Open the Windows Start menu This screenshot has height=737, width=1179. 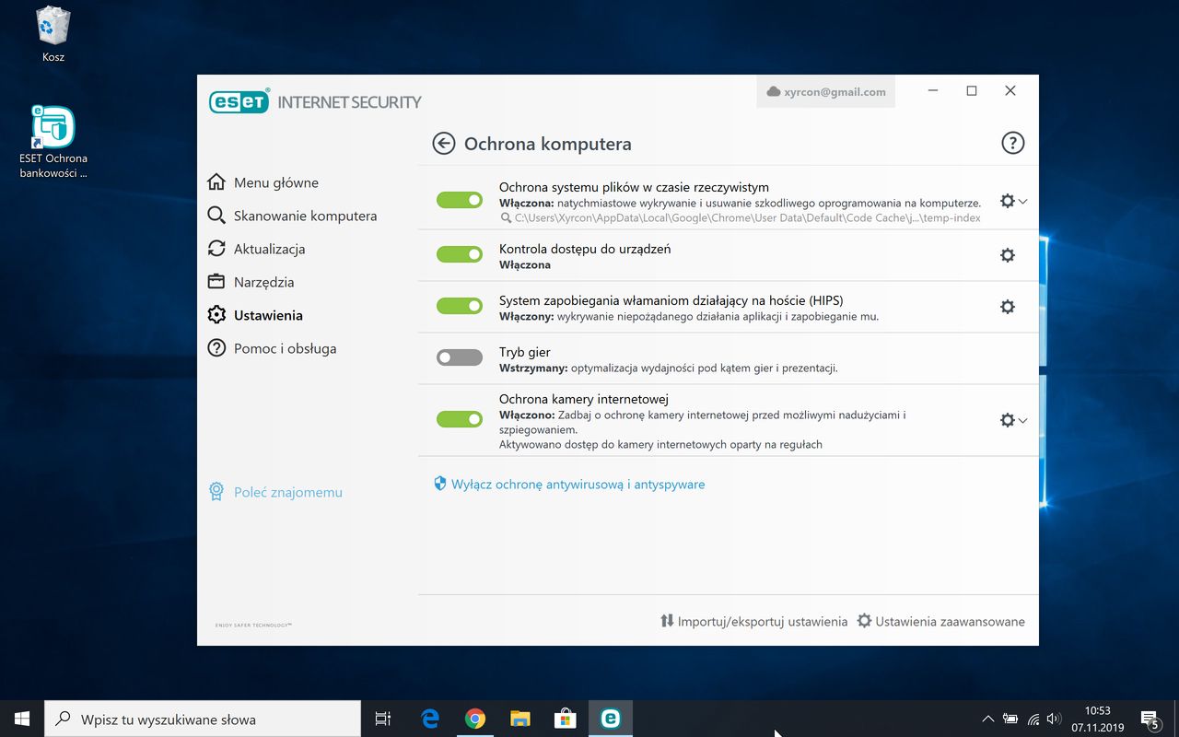22,719
